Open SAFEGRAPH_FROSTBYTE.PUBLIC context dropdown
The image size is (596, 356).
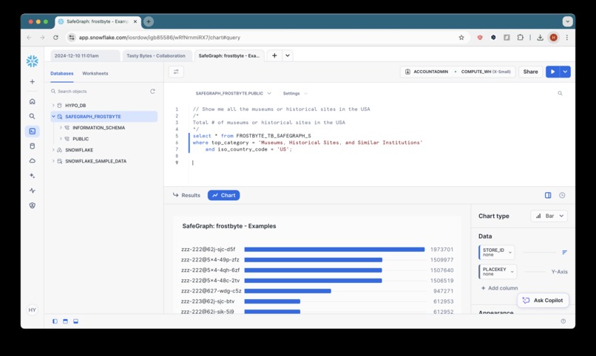tap(234, 93)
